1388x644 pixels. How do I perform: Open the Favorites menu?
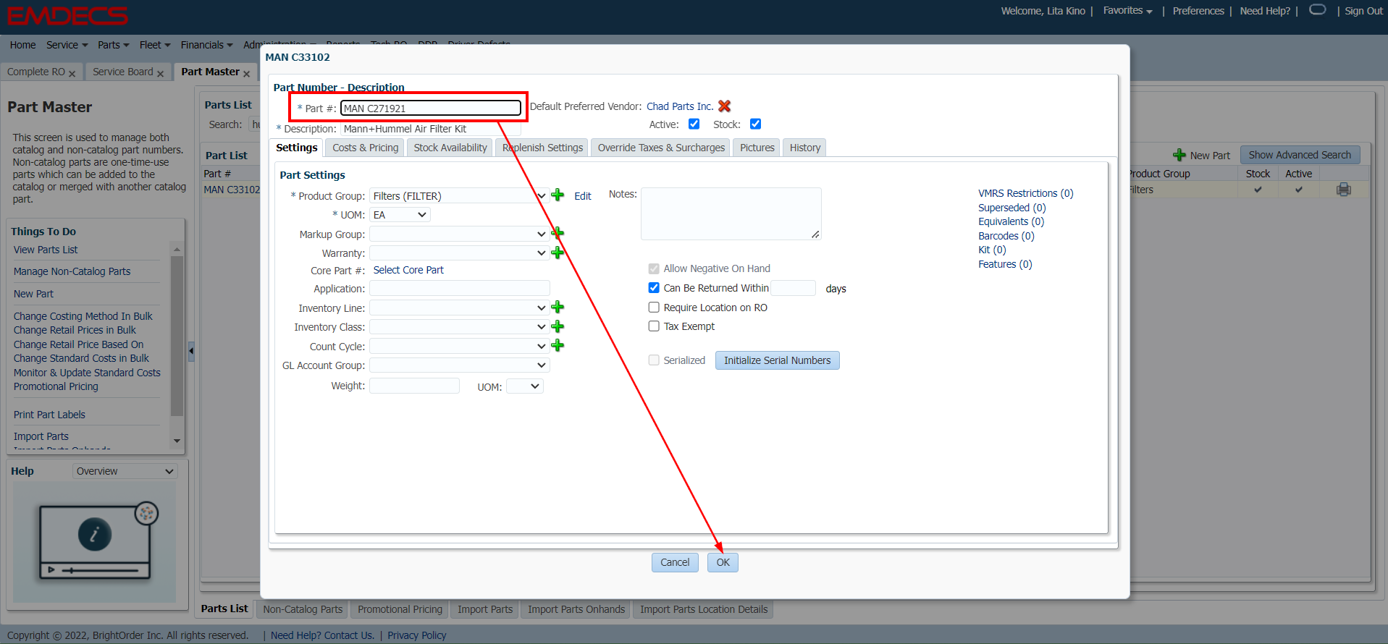tap(1127, 10)
